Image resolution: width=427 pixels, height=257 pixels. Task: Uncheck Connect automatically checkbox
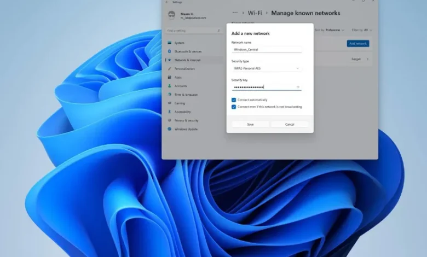click(234, 100)
